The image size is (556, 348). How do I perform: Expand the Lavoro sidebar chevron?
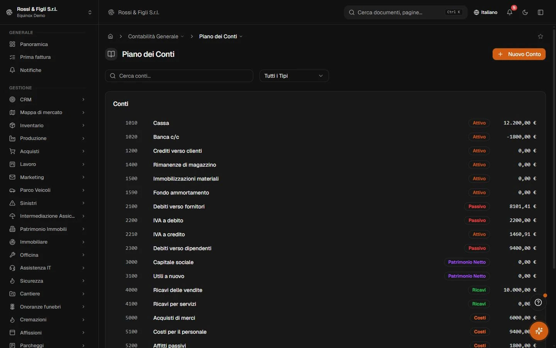83,164
